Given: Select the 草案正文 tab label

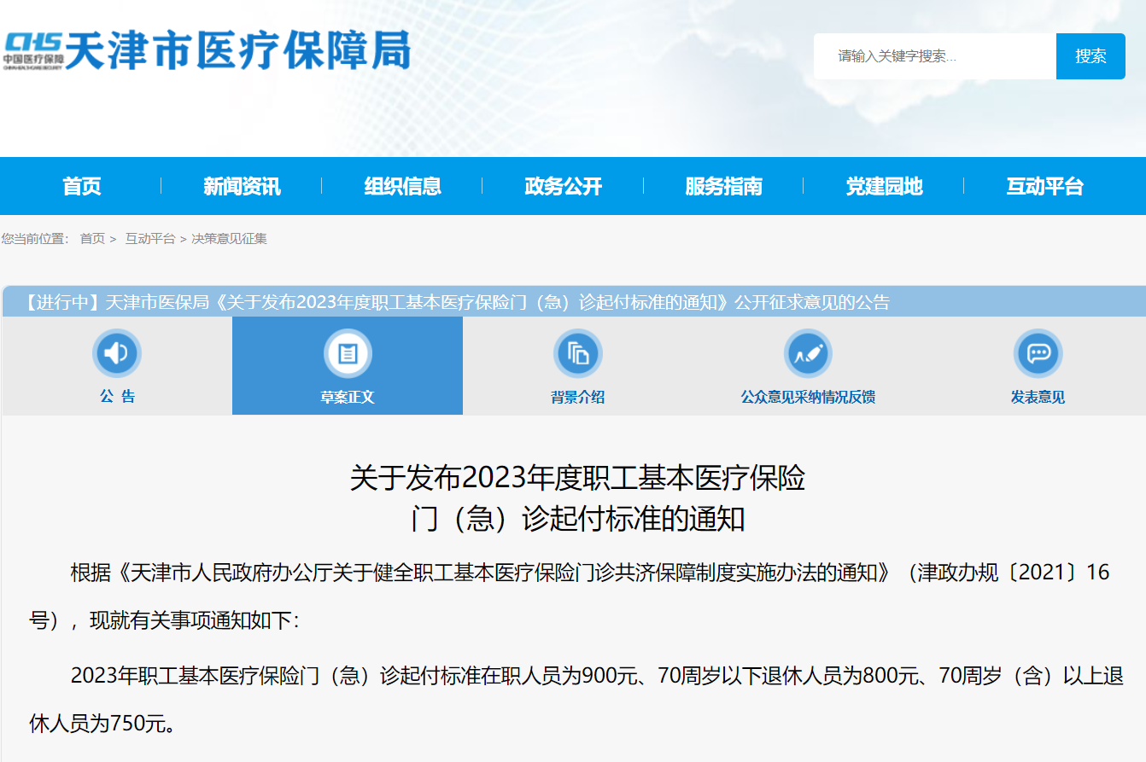Looking at the screenshot, I should 348,398.
